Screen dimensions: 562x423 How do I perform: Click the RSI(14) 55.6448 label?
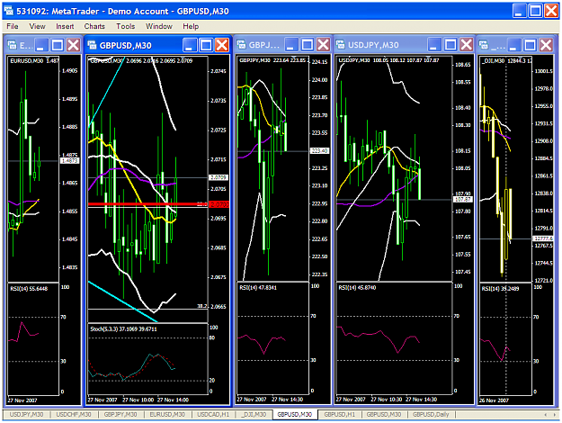29,289
